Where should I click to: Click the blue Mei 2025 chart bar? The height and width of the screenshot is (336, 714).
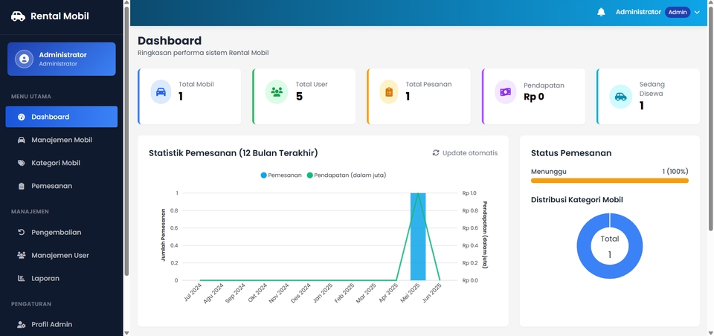click(x=418, y=236)
